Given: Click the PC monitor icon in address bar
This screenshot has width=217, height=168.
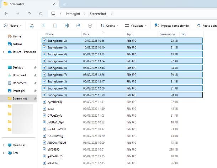Looking at the screenshot, I should pyautogui.click(x=53, y=14).
